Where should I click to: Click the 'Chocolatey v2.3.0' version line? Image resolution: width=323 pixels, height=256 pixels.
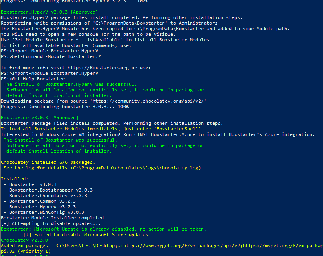point(24,240)
